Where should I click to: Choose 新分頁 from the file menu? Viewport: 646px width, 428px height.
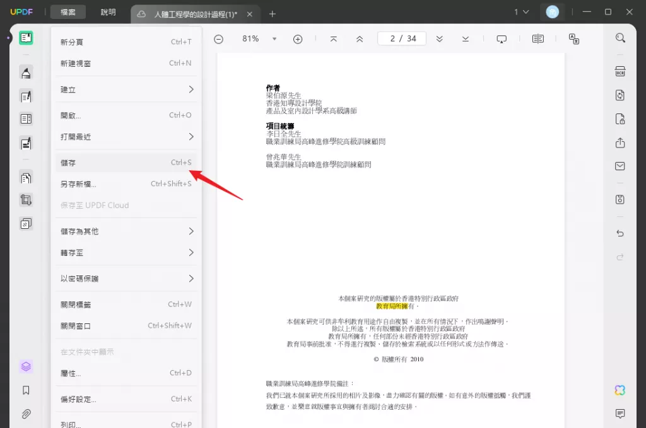point(126,42)
